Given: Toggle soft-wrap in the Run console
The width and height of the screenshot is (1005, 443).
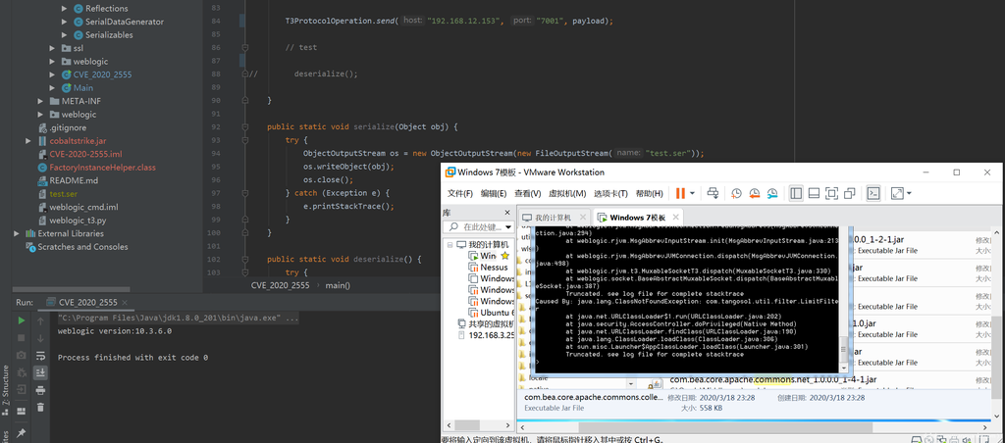Looking at the screenshot, I should tap(40, 355).
